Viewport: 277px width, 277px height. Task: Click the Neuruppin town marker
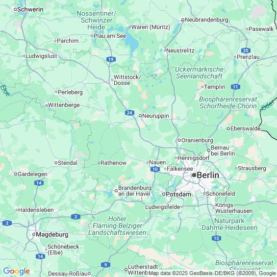tap(140, 116)
